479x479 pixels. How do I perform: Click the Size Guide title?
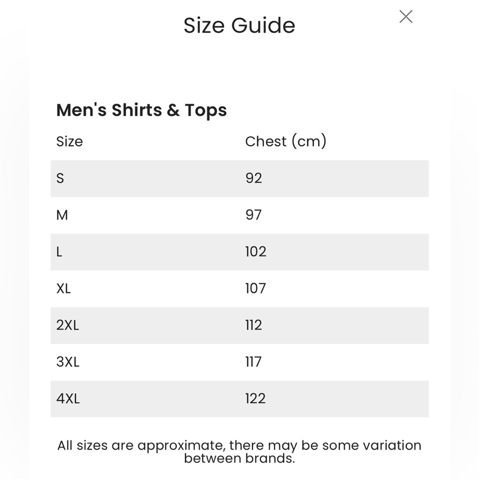pos(239,25)
